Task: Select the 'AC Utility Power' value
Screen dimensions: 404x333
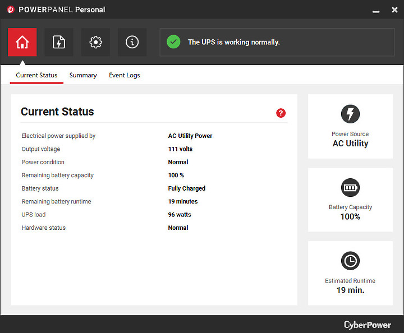Action: coord(190,136)
